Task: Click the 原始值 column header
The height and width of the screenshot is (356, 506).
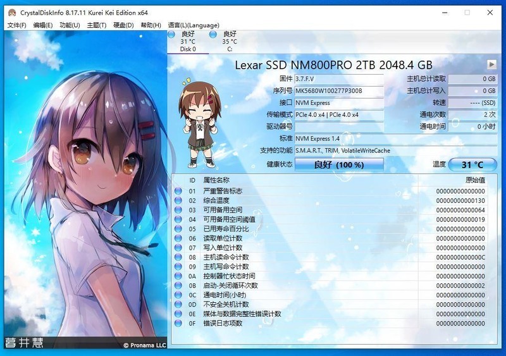Action: coord(475,180)
